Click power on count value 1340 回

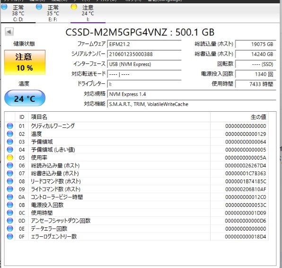[x=256, y=74]
